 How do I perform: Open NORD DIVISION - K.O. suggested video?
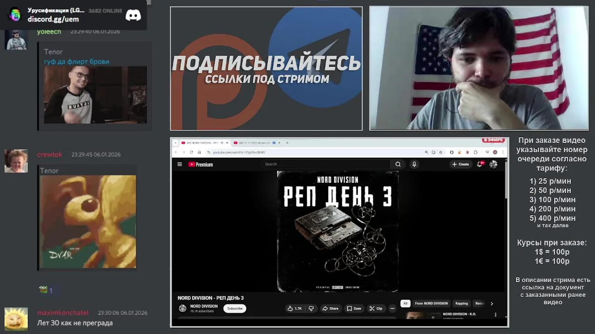pos(459,314)
